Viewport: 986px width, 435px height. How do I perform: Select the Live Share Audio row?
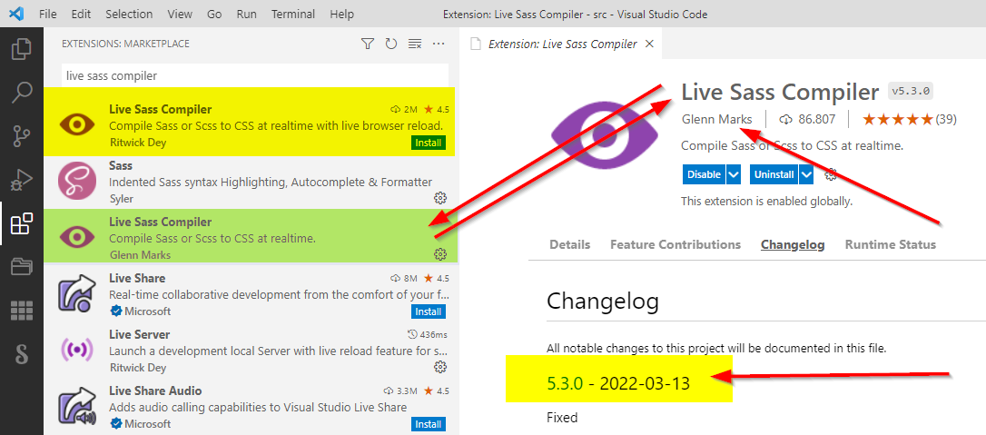[x=251, y=406]
